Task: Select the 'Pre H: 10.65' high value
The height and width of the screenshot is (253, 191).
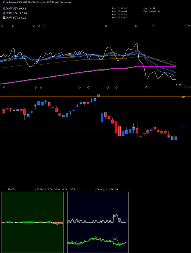Action: click(x=119, y=11)
